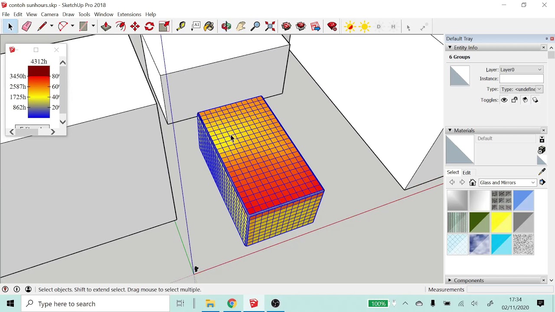The height and width of the screenshot is (312, 555).
Task: Open the Rectangle tool options arrow
Action: pos(93,26)
